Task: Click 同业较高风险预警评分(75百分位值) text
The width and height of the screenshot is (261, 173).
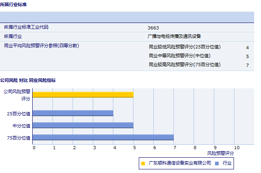Action: 185,65
